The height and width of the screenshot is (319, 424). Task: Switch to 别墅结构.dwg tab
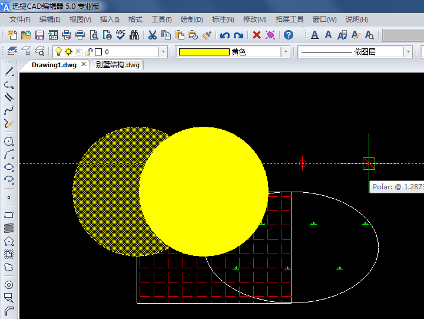coord(118,65)
